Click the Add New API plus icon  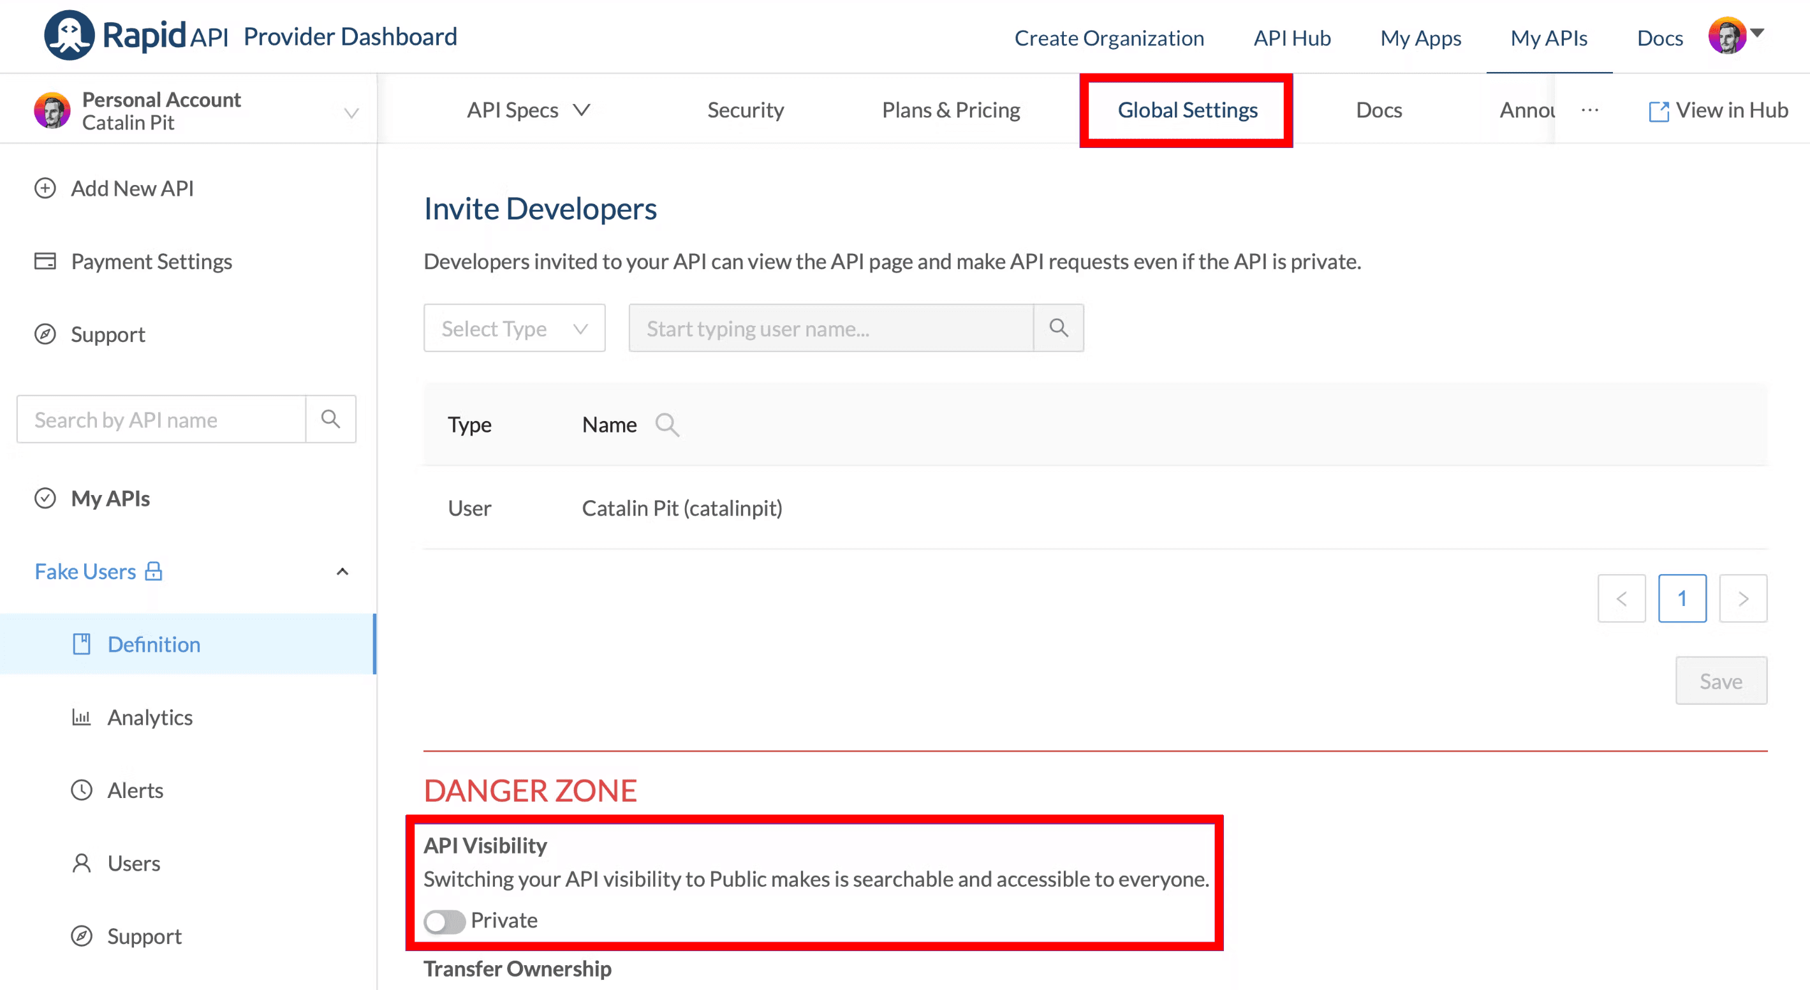(x=45, y=188)
